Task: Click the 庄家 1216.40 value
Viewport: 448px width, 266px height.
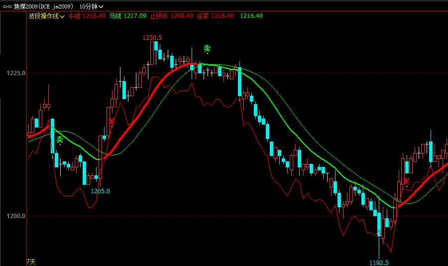Action: [x=216, y=16]
